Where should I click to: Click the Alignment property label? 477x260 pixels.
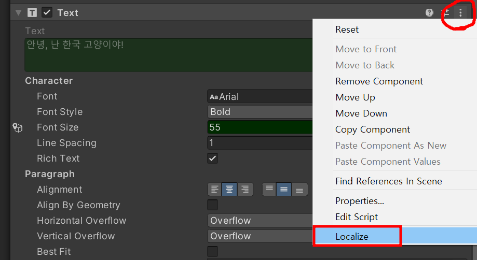tap(59, 190)
